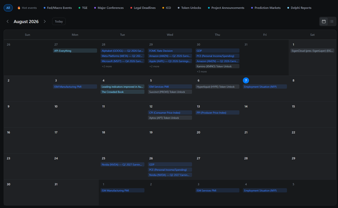Open ISM Services PMI on September 3
The width and height of the screenshot is (338, 208).
click(x=217, y=190)
